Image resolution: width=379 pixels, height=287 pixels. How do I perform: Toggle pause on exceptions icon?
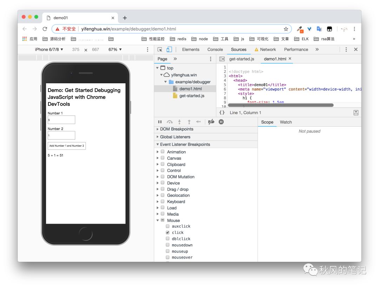221,122
